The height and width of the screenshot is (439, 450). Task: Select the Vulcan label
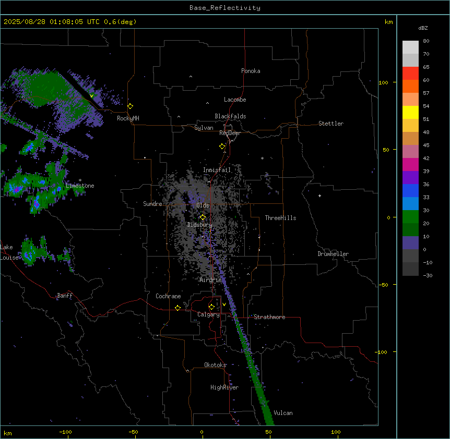283,413
